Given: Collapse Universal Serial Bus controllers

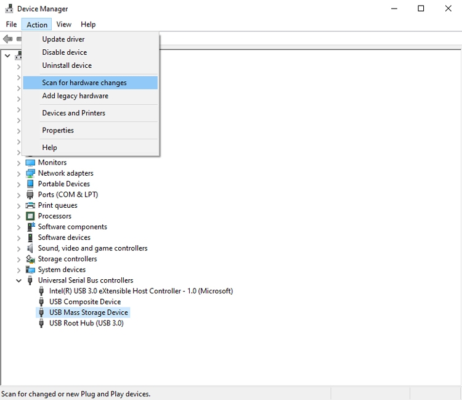Looking at the screenshot, I should (x=18, y=280).
